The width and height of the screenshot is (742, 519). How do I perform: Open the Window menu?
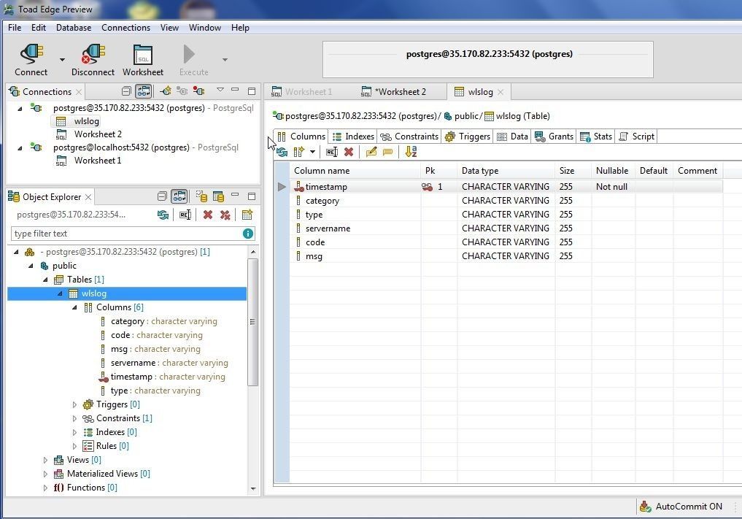click(205, 28)
